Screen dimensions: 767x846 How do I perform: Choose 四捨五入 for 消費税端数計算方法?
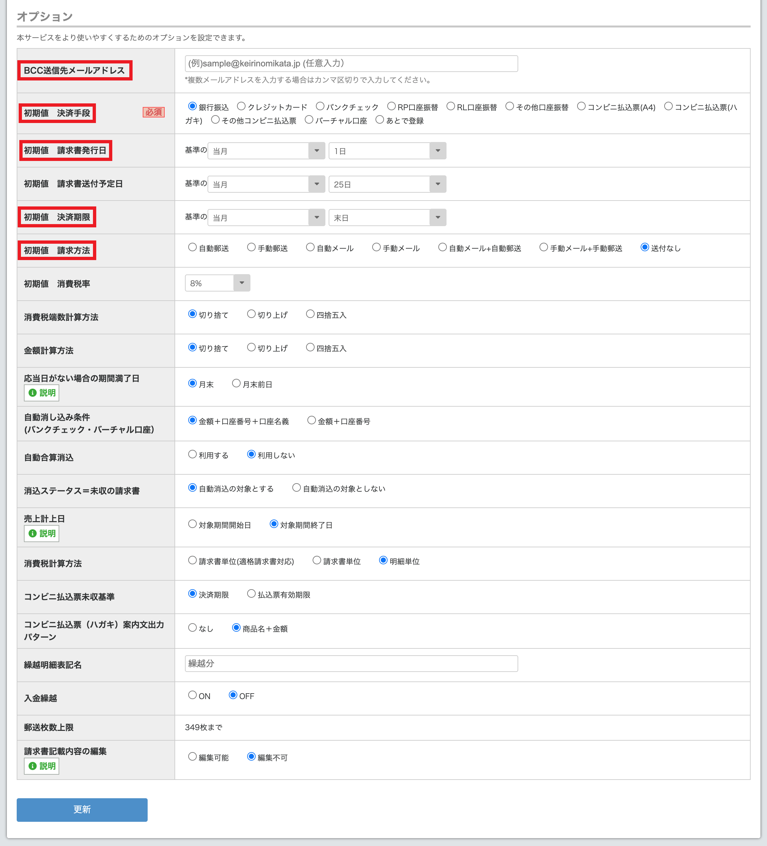310,314
